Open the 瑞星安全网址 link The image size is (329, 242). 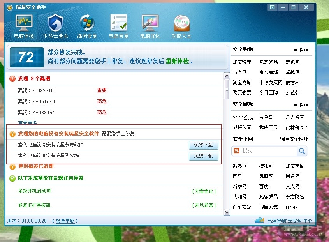point(294,139)
